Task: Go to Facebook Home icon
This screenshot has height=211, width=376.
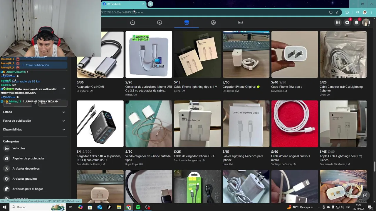Action: pyautogui.click(x=132, y=23)
